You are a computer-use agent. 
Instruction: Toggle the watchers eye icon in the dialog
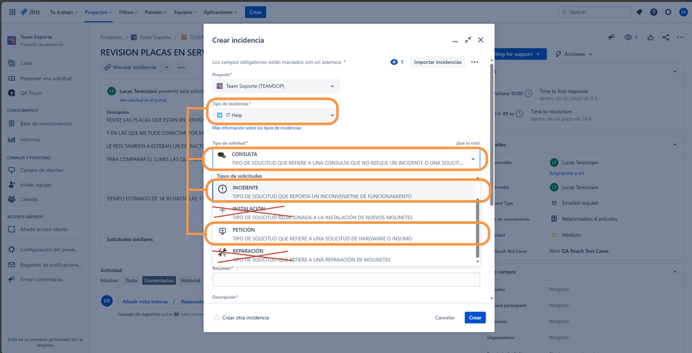point(394,62)
